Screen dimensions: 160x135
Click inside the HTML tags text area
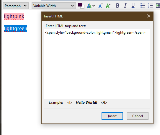coord(97,64)
